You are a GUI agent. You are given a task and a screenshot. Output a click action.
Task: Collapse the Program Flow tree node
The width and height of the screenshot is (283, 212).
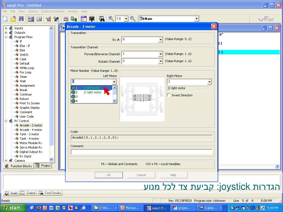click(x=6, y=37)
